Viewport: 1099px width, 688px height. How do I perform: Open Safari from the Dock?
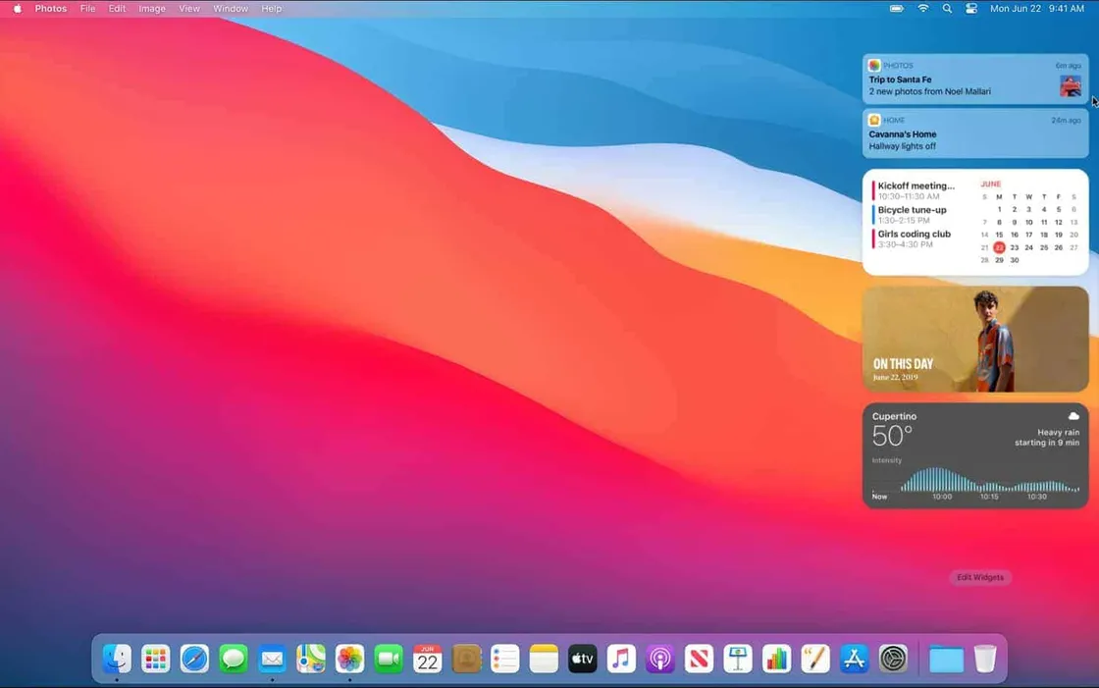[194, 658]
